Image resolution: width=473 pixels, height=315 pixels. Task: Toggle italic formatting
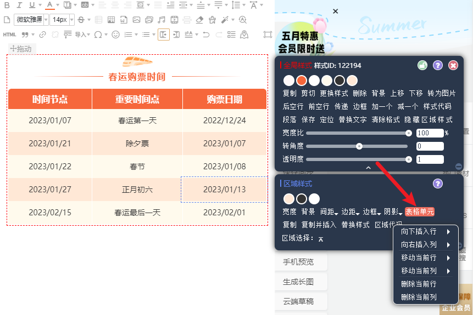click(19, 5)
